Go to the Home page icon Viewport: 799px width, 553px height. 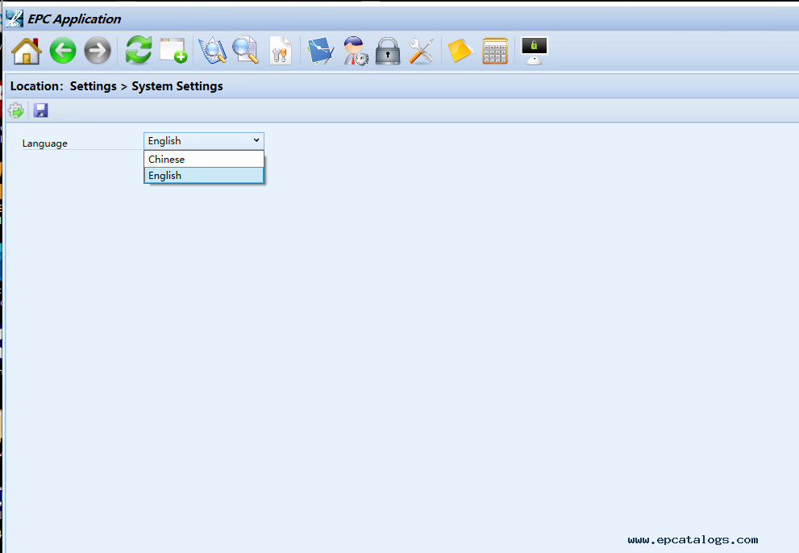[x=27, y=51]
